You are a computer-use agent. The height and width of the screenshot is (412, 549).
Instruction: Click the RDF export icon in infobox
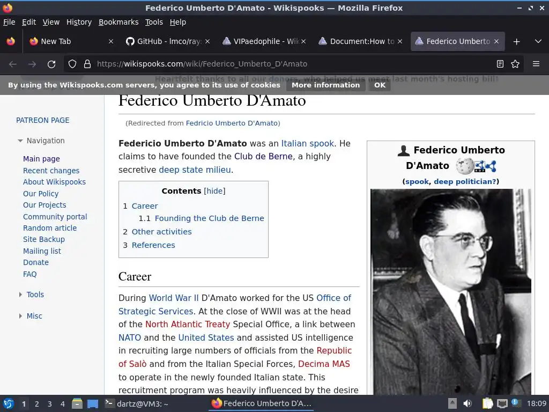tap(480, 166)
